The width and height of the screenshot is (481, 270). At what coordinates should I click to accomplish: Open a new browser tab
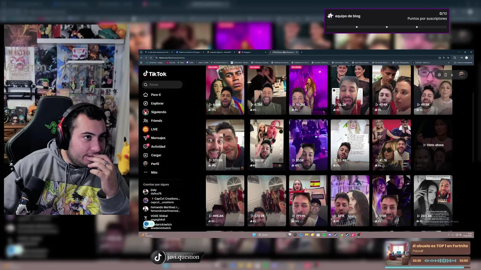[301, 52]
